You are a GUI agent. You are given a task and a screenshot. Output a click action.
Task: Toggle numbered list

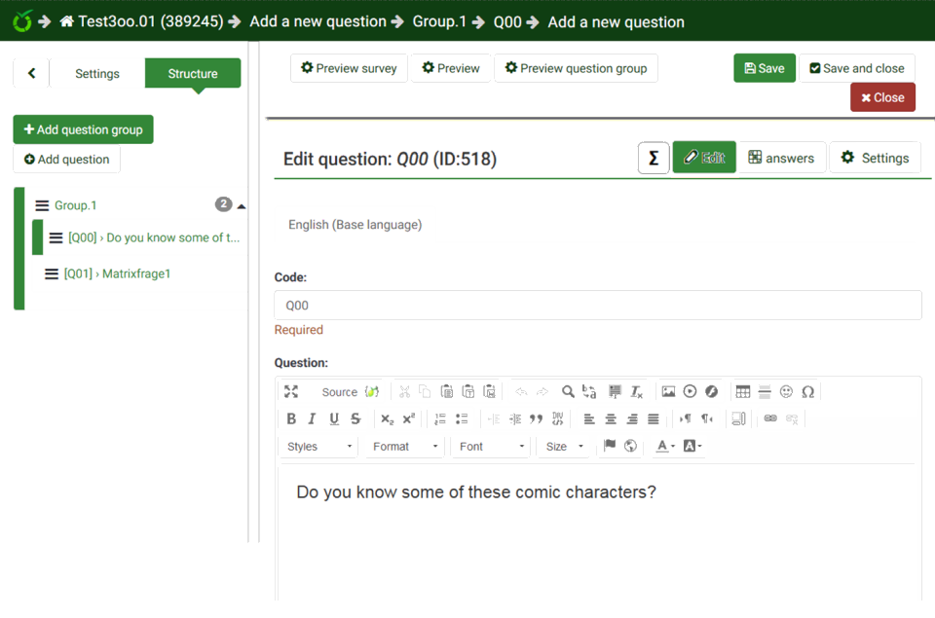(x=440, y=418)
